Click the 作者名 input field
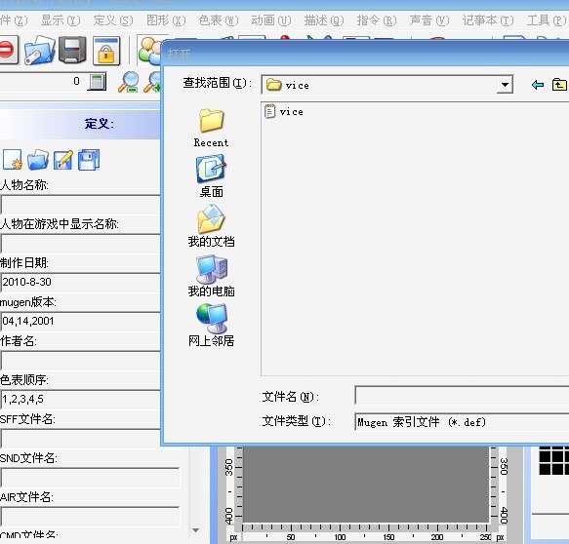 pyautogui.click(x=80, y=360)
